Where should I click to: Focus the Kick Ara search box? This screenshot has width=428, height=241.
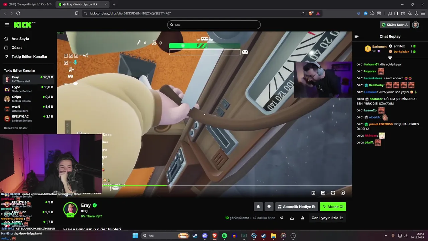click(x=214, y=25)
